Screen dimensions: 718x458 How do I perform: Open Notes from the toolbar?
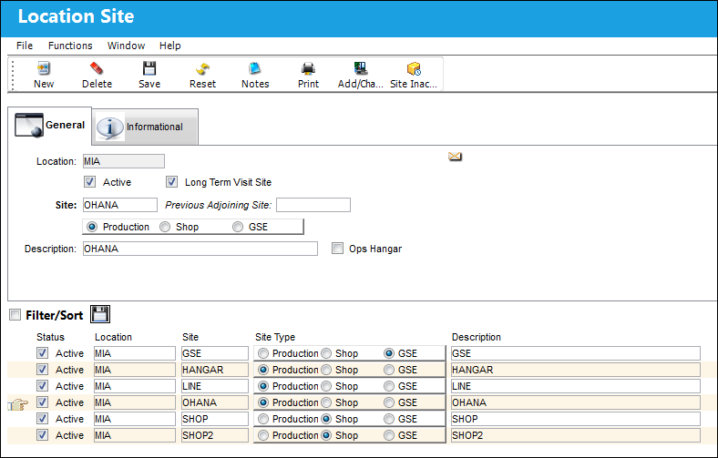[255, 68]
